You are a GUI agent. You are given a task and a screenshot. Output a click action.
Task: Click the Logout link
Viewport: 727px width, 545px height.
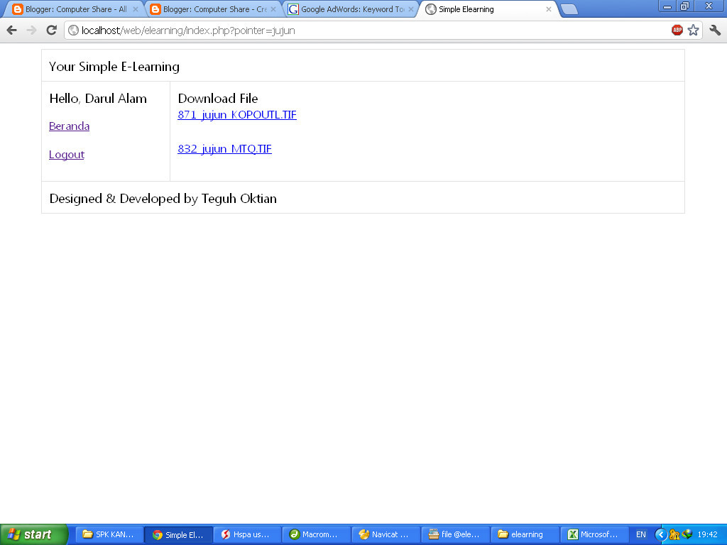pos(66,154)
